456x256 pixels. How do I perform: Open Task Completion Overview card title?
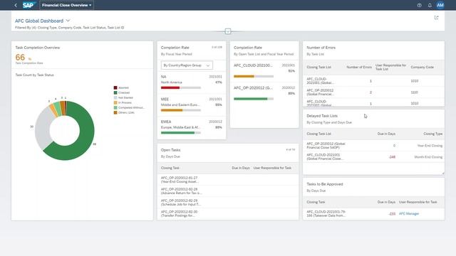click(38, 48)
